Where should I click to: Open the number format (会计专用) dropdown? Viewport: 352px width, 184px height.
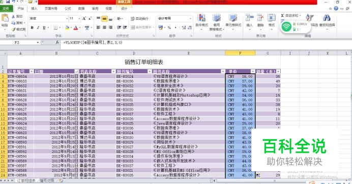tap(190, 18)
